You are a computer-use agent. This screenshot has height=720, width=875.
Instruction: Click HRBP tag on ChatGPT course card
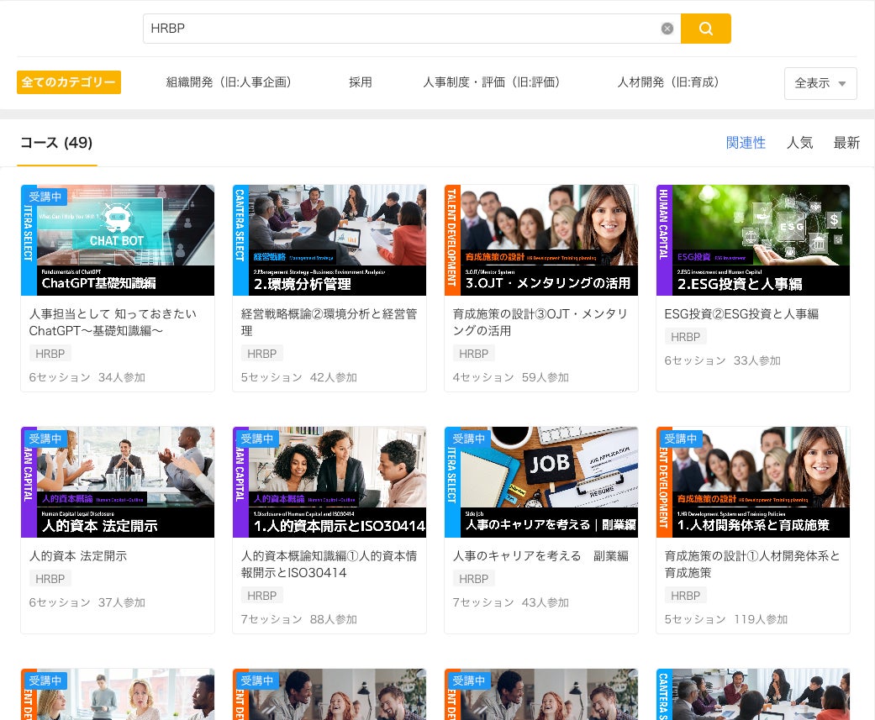click(50, 354)
